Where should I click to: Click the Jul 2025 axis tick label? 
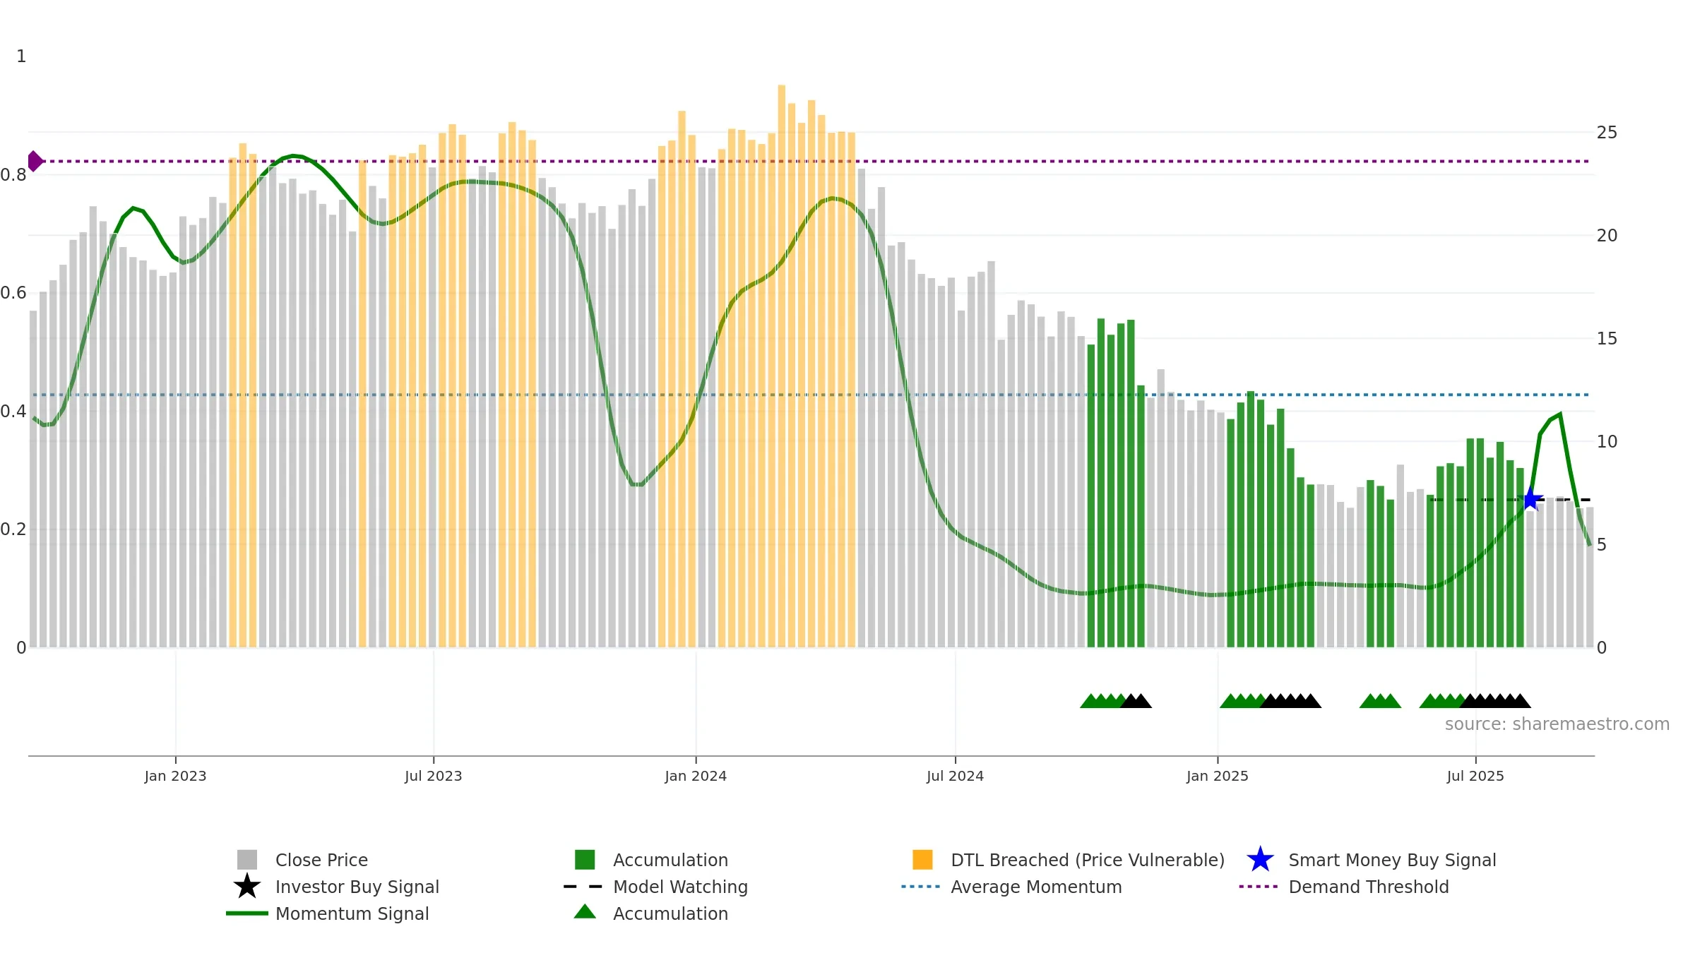click(x=1475, y=777)
